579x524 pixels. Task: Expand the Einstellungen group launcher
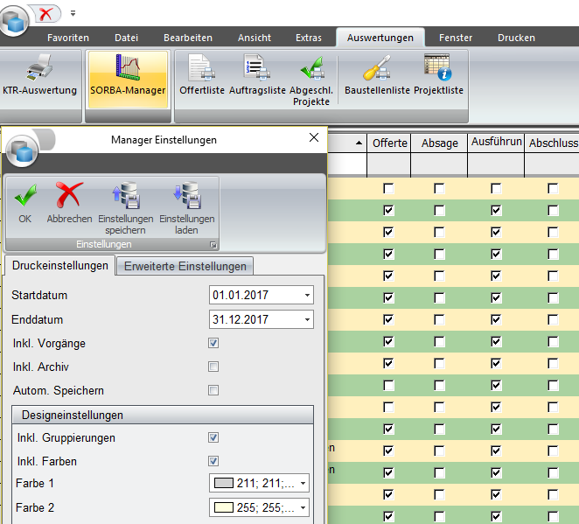(213, 245)
